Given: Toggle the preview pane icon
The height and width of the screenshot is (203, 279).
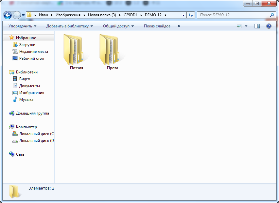Looking at the screenshot, I should (x=257, y=26).
